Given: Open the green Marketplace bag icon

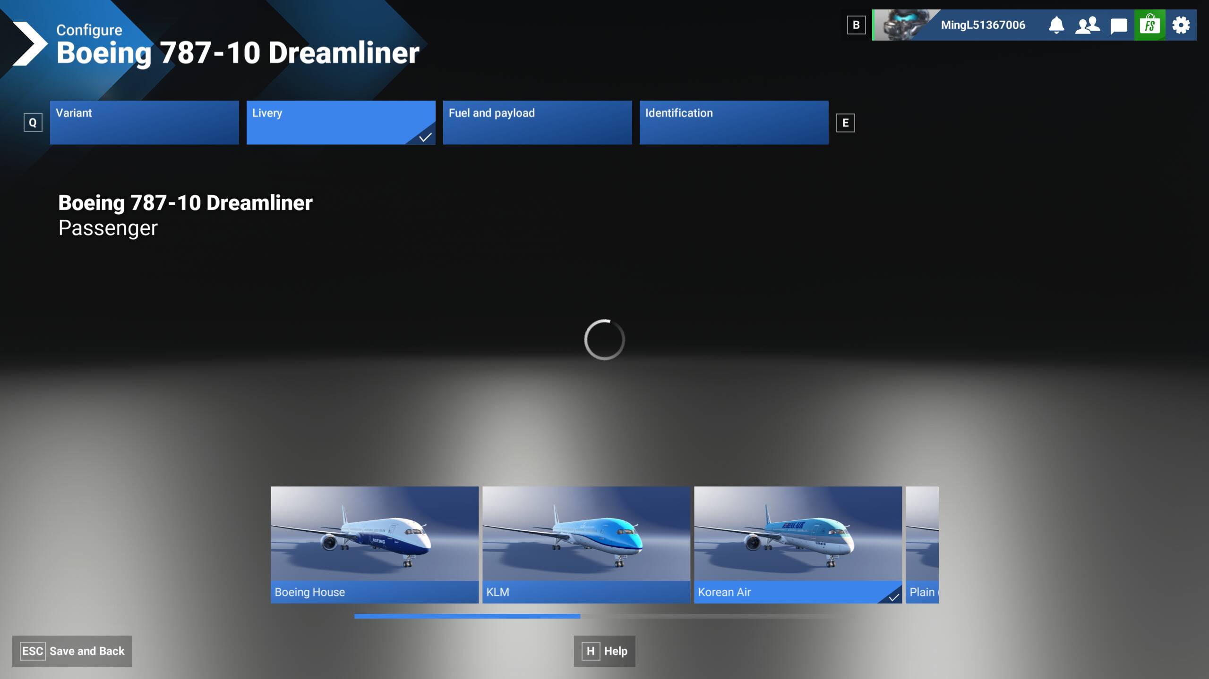Looking at the screenshot, I should [1149, 25].
